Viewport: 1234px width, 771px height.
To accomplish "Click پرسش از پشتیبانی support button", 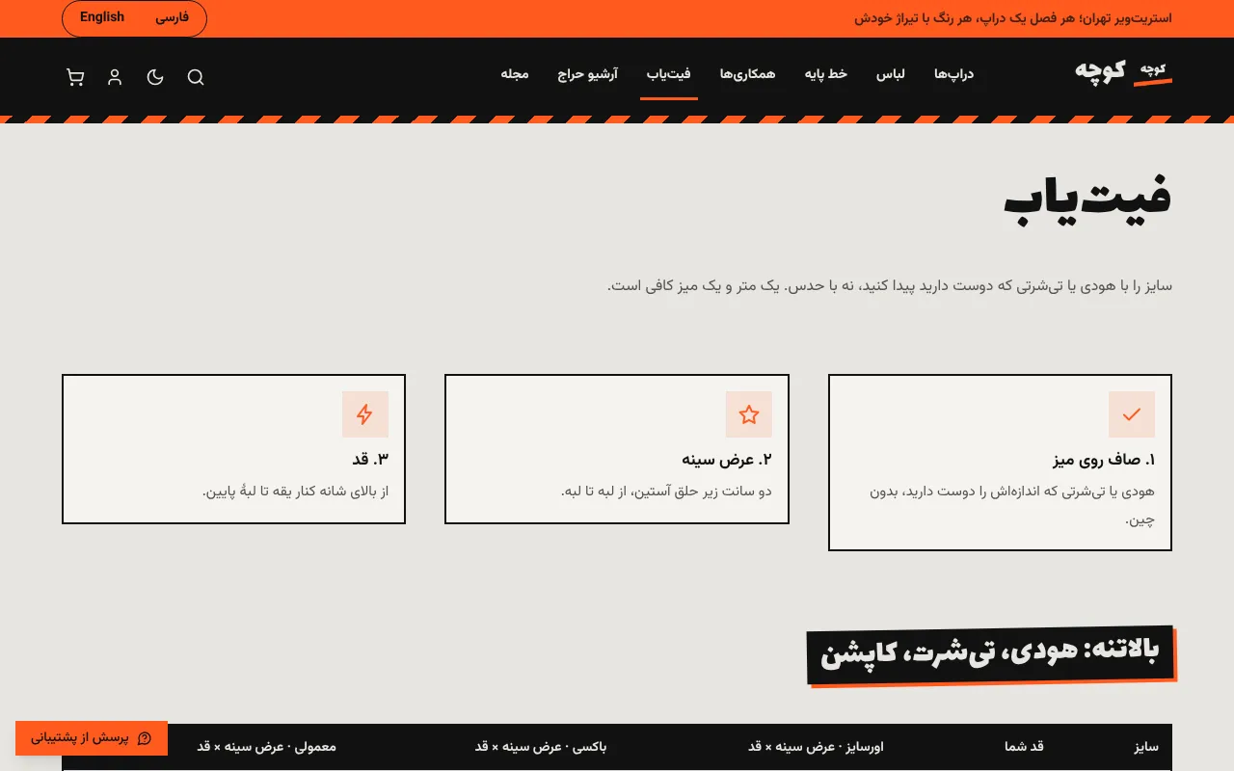I will click(92, 738).
